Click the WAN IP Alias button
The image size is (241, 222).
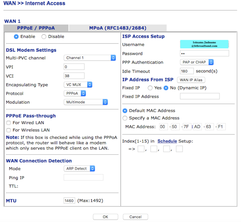pos(191,80)
